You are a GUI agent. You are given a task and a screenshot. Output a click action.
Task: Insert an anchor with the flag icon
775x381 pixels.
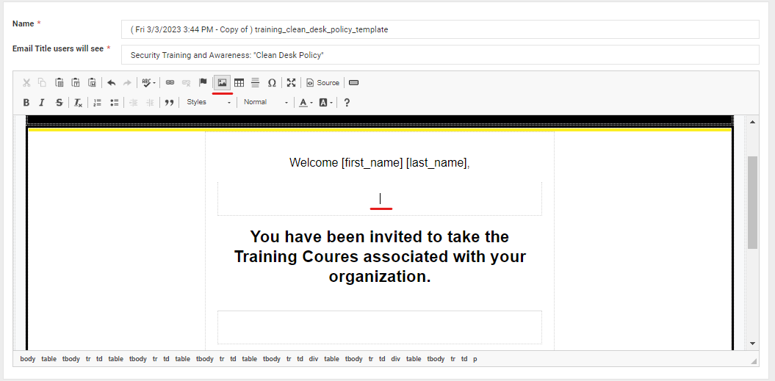coord(203,83)
